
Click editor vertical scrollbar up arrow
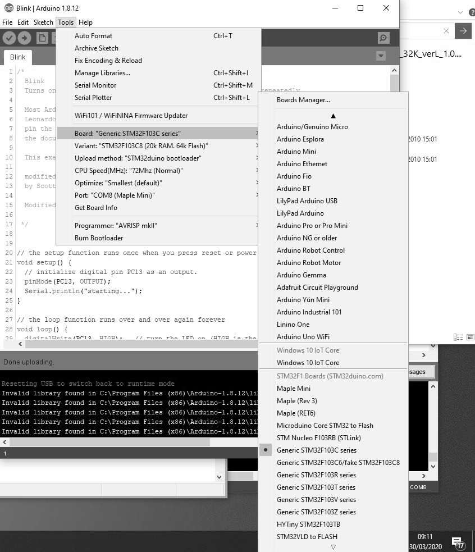394,70
